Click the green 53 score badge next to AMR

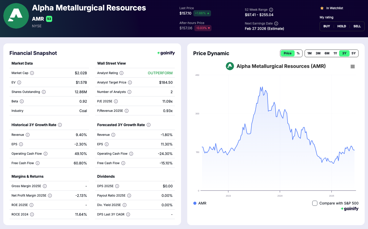point(49,19)
